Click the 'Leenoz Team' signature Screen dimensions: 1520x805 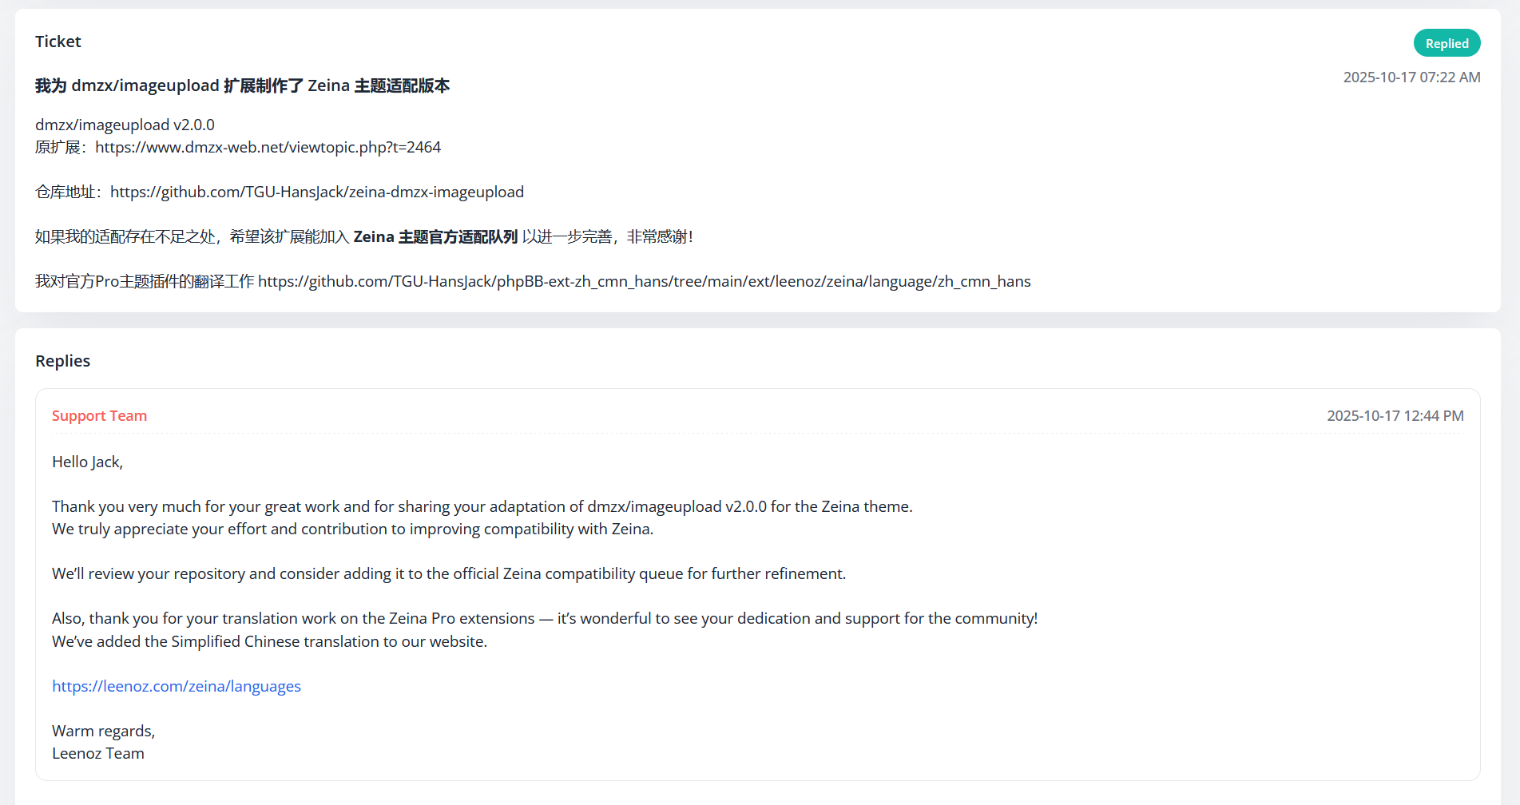(x=97, y=753)
